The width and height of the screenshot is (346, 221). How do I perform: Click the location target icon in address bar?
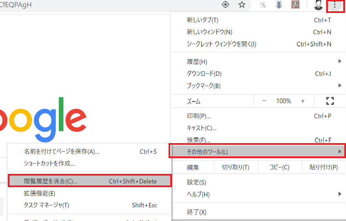(x=225, y=5)
